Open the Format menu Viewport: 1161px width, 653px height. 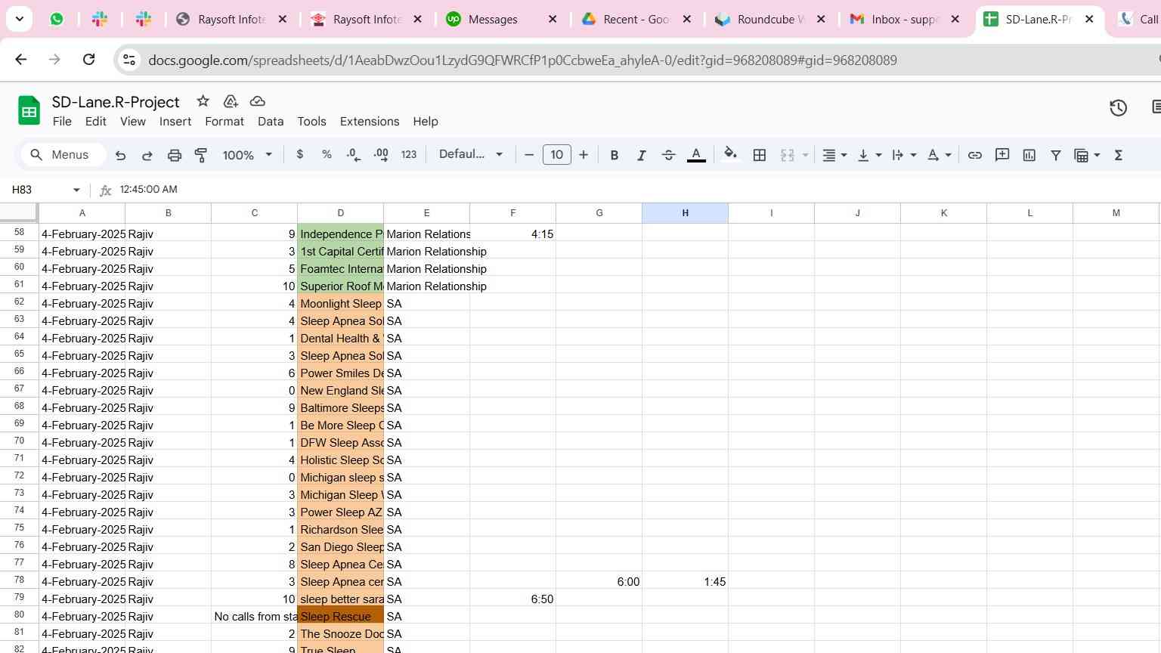coord(224,122)
